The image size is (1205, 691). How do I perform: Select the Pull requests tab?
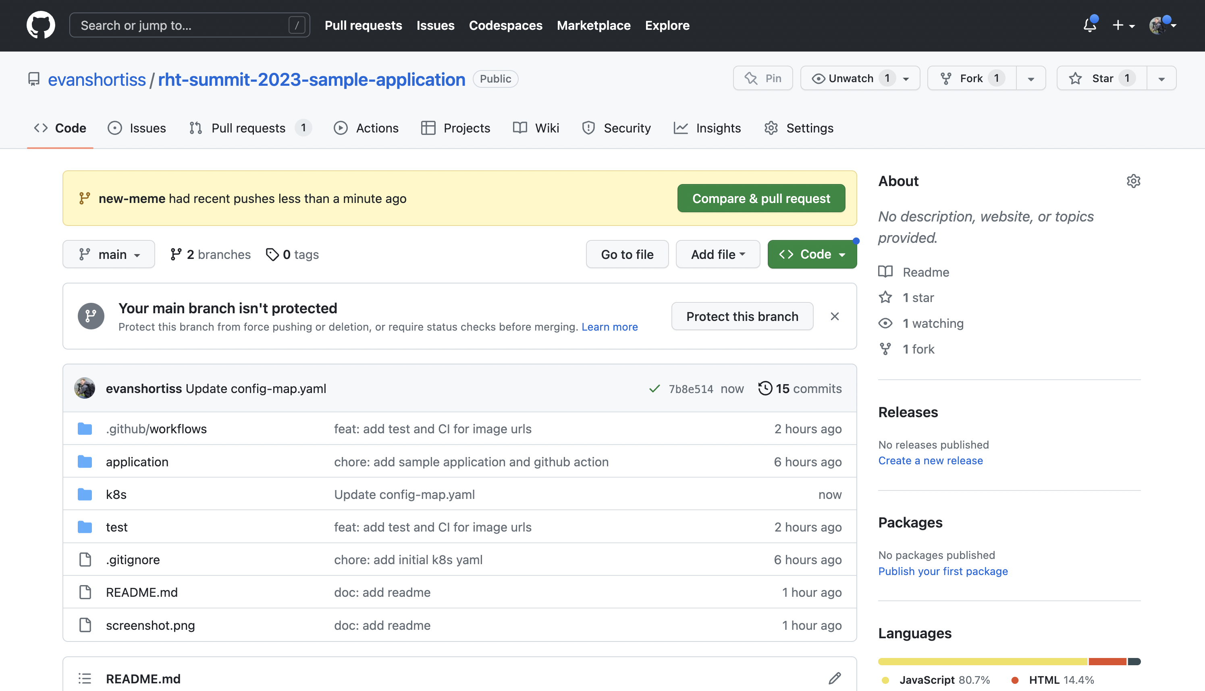248,128
